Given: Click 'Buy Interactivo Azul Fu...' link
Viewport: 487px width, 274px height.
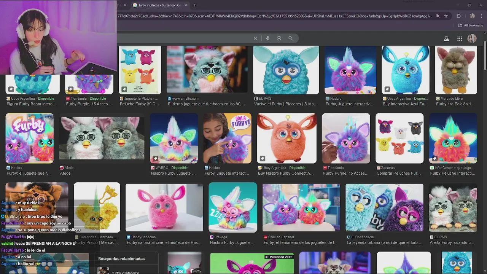Looking at the screenshot, I should point(405,104).
